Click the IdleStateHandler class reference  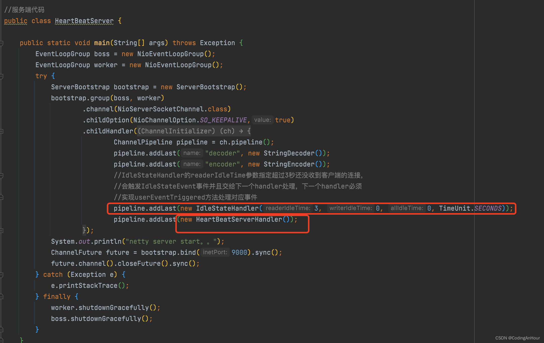coord(227,208)
